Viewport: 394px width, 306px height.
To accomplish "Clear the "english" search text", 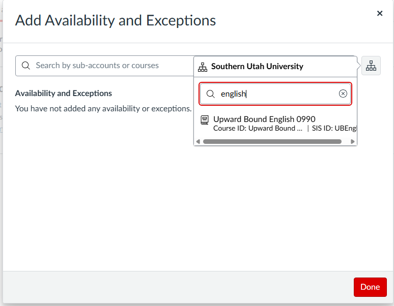I will pos(343,94).
